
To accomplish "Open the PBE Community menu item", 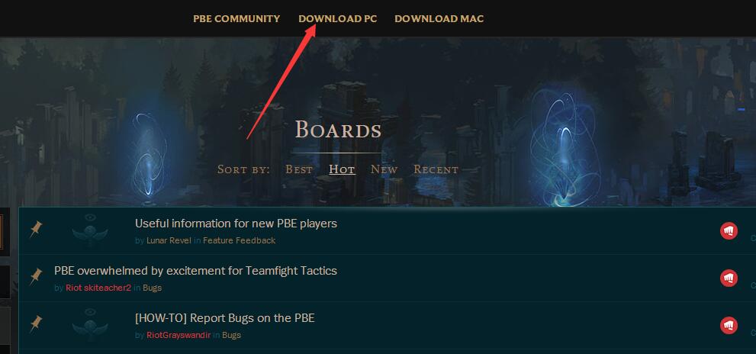I will [x=236, y=19].
